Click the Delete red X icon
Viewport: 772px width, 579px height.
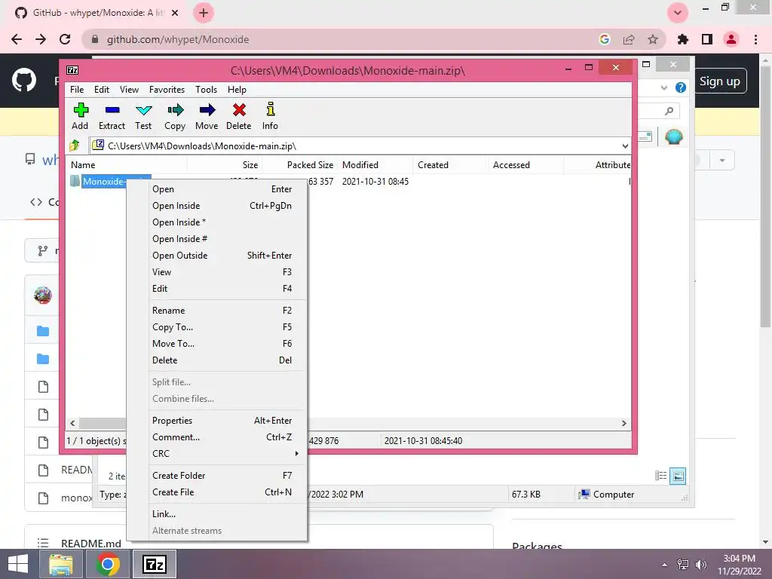click(239, 110)
